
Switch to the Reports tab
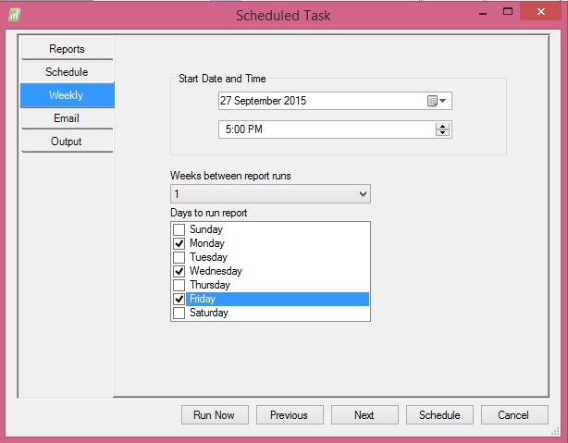click(x=67, y=49)
